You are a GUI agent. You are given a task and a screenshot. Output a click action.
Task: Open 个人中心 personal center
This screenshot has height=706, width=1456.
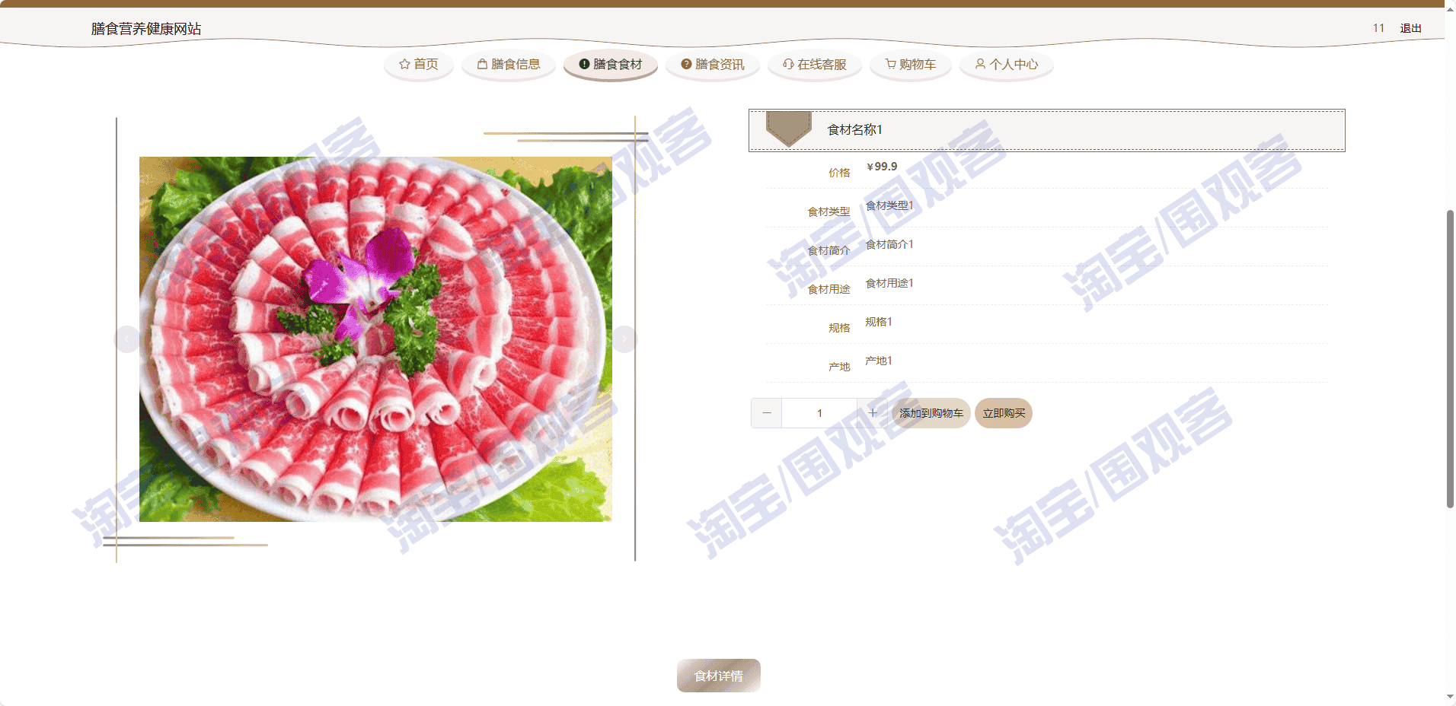pyautogui.click(x=1007, y=65)
